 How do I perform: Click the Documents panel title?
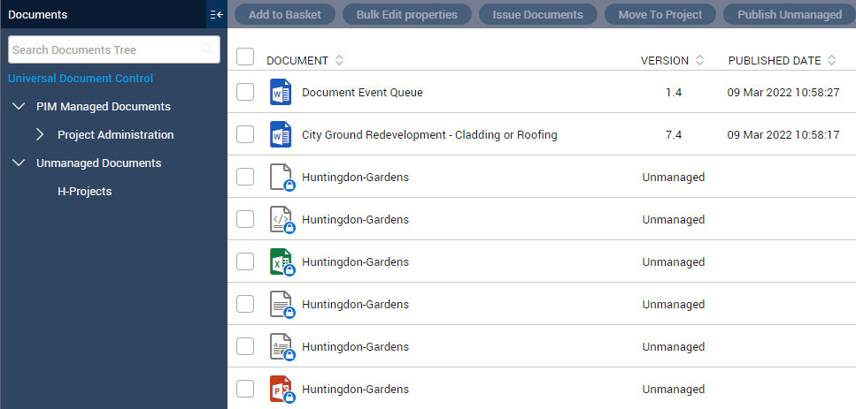38,15
